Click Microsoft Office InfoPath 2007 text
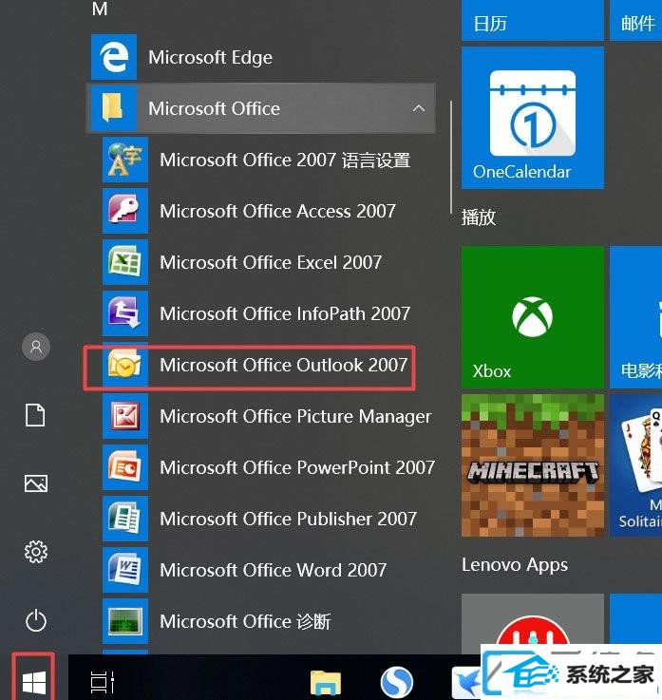Image resolution: width=662 pixels, height=700 pixels. pos(285,313)
